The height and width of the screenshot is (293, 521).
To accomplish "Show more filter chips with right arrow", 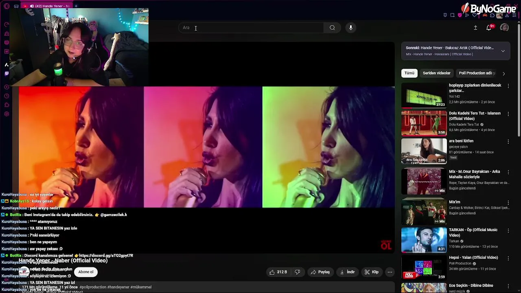I will [503, 74].
